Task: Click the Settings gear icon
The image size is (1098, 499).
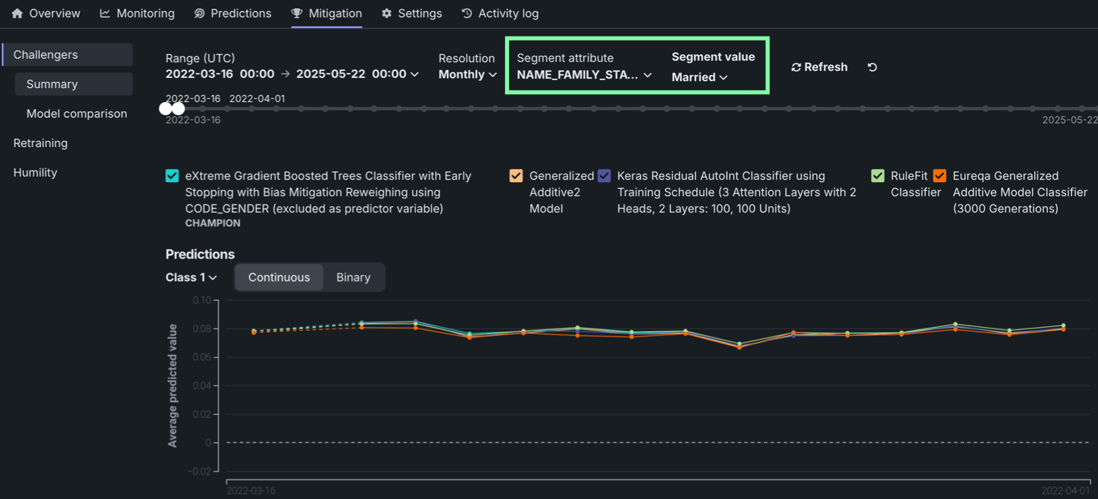Action: pos(386,14)
